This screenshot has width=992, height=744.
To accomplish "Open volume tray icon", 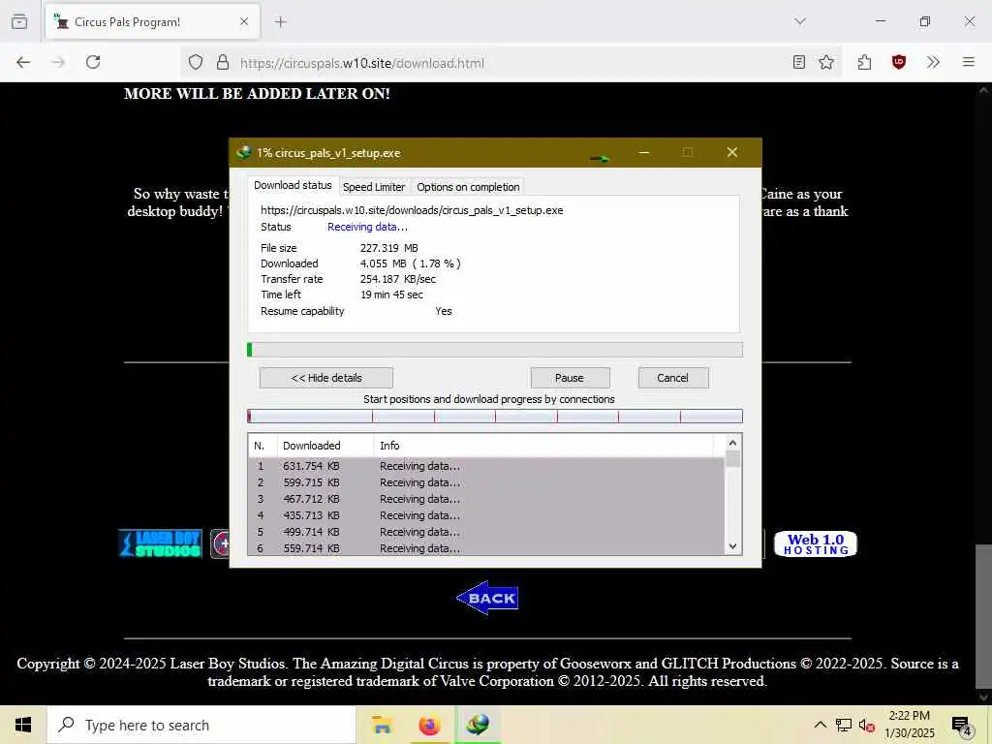I will click(867, 726).
